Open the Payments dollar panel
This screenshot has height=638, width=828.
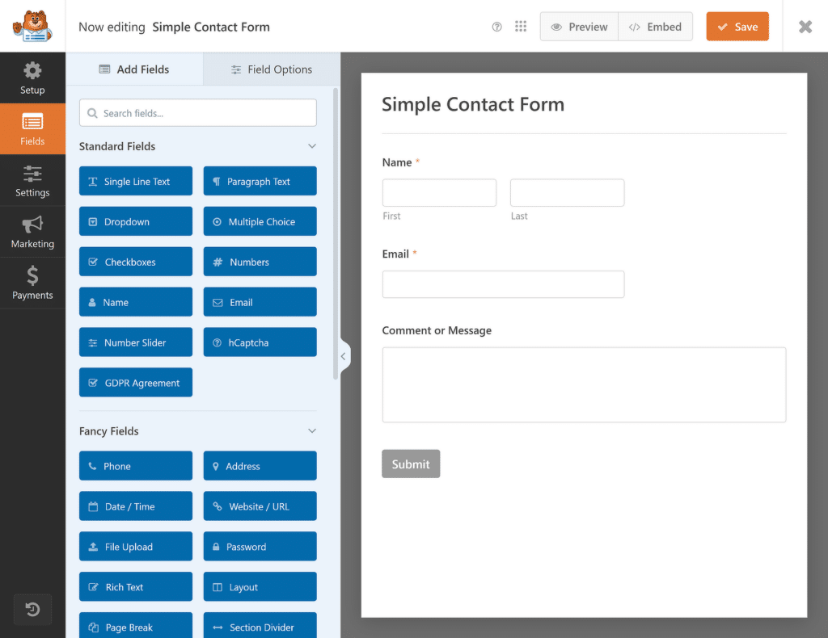[x=32, y=283]
